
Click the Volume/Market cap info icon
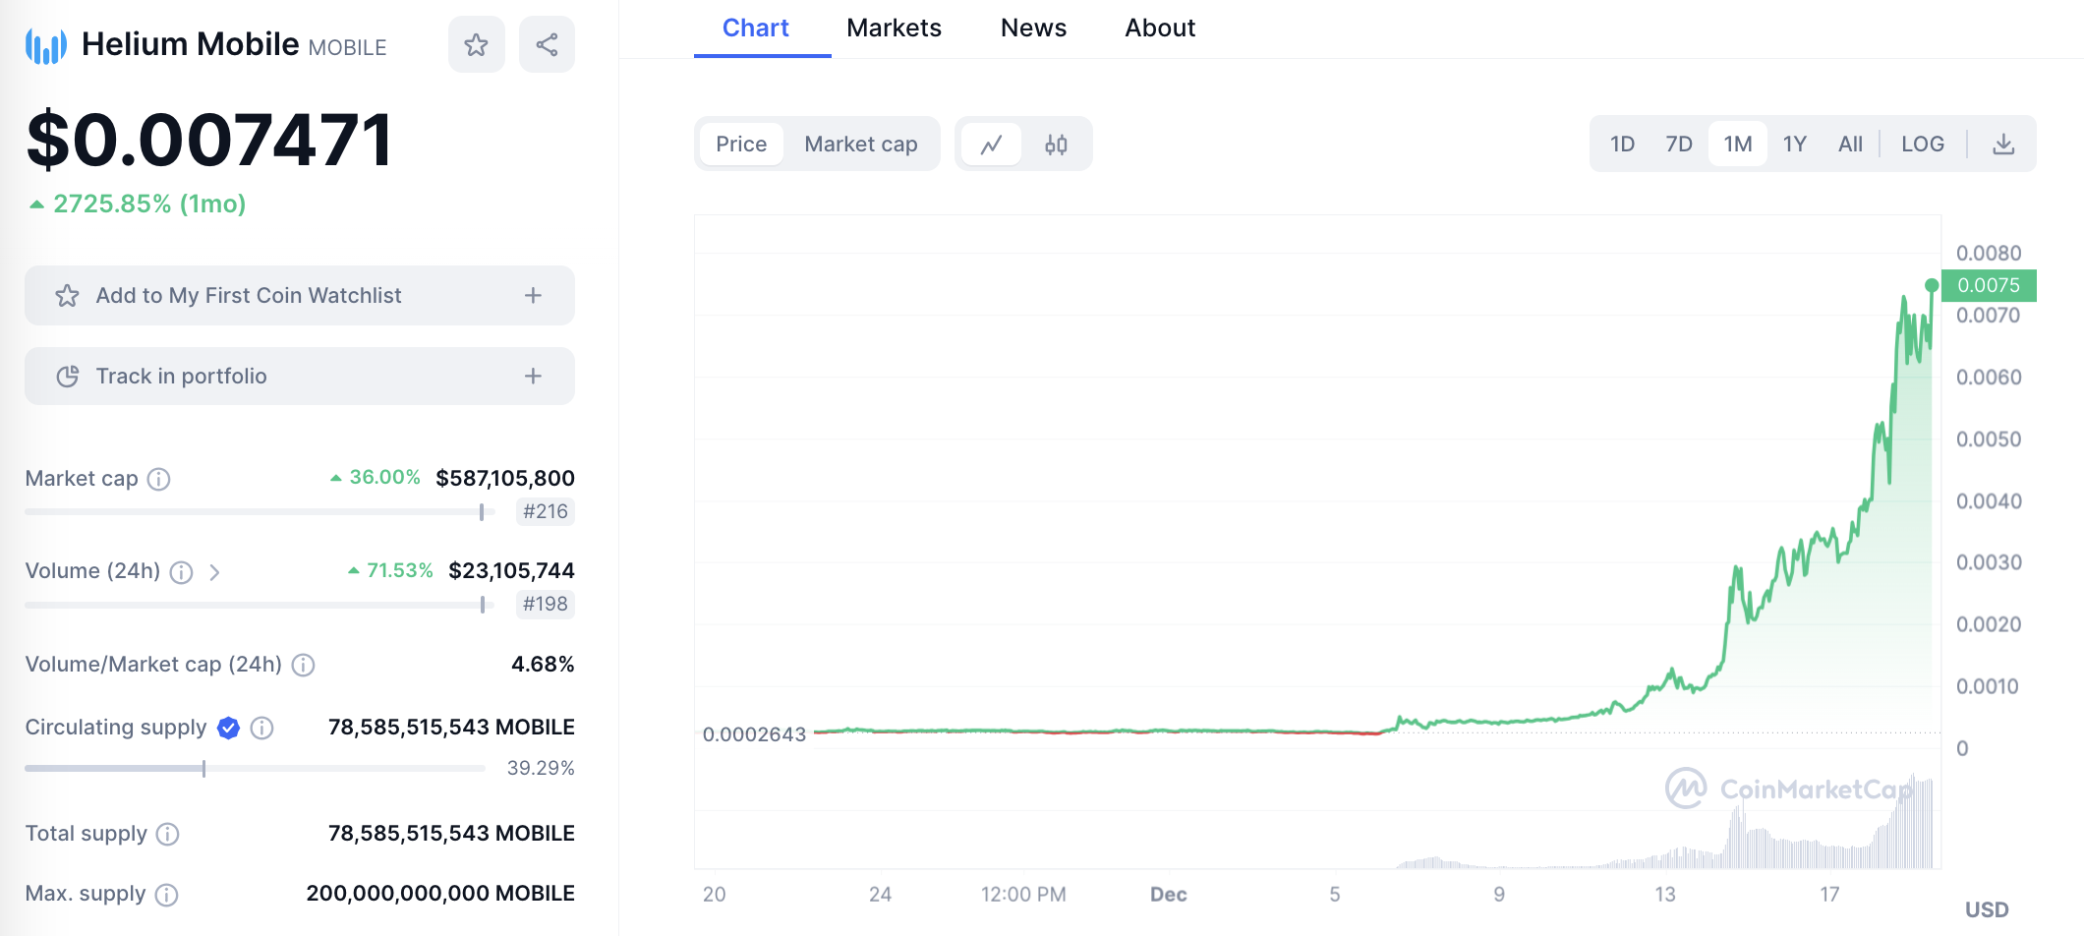click(x=304, y=666)
